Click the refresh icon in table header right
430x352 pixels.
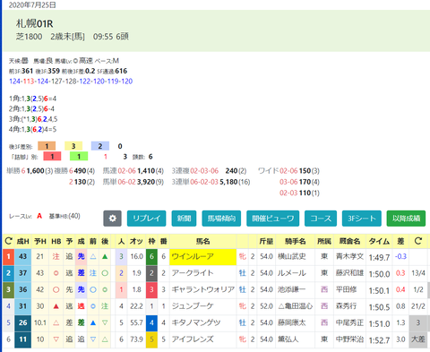point(418,241)
